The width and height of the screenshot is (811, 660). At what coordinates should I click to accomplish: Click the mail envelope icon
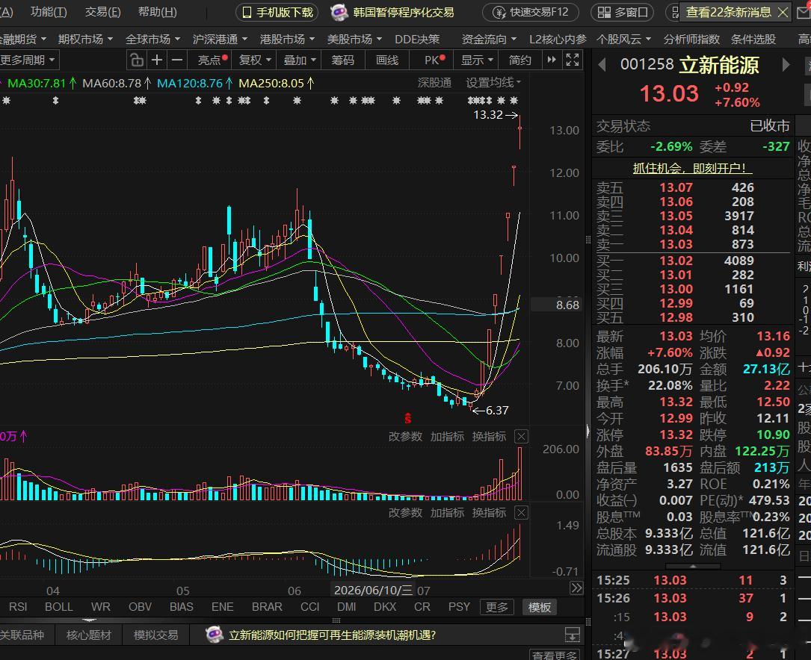click(x=804, y=12)
